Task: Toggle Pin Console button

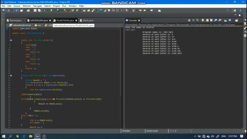Action: click(225, 20)
